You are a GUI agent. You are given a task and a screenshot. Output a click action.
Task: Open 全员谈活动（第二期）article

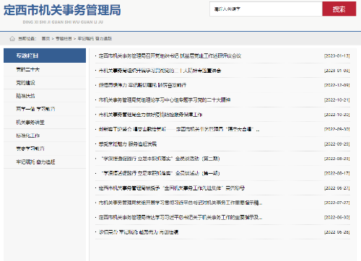coord(160,159)
